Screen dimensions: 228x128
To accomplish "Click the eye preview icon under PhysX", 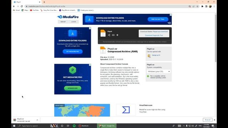I will [113, 35].
